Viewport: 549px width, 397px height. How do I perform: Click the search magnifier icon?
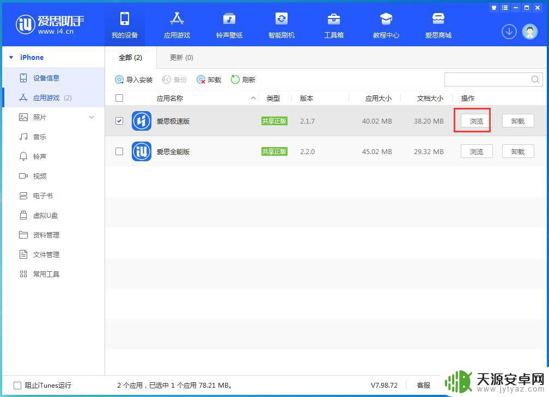click(535, 80)
